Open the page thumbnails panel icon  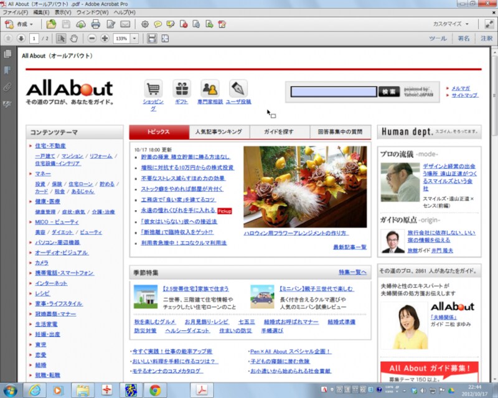coord(7,55)
